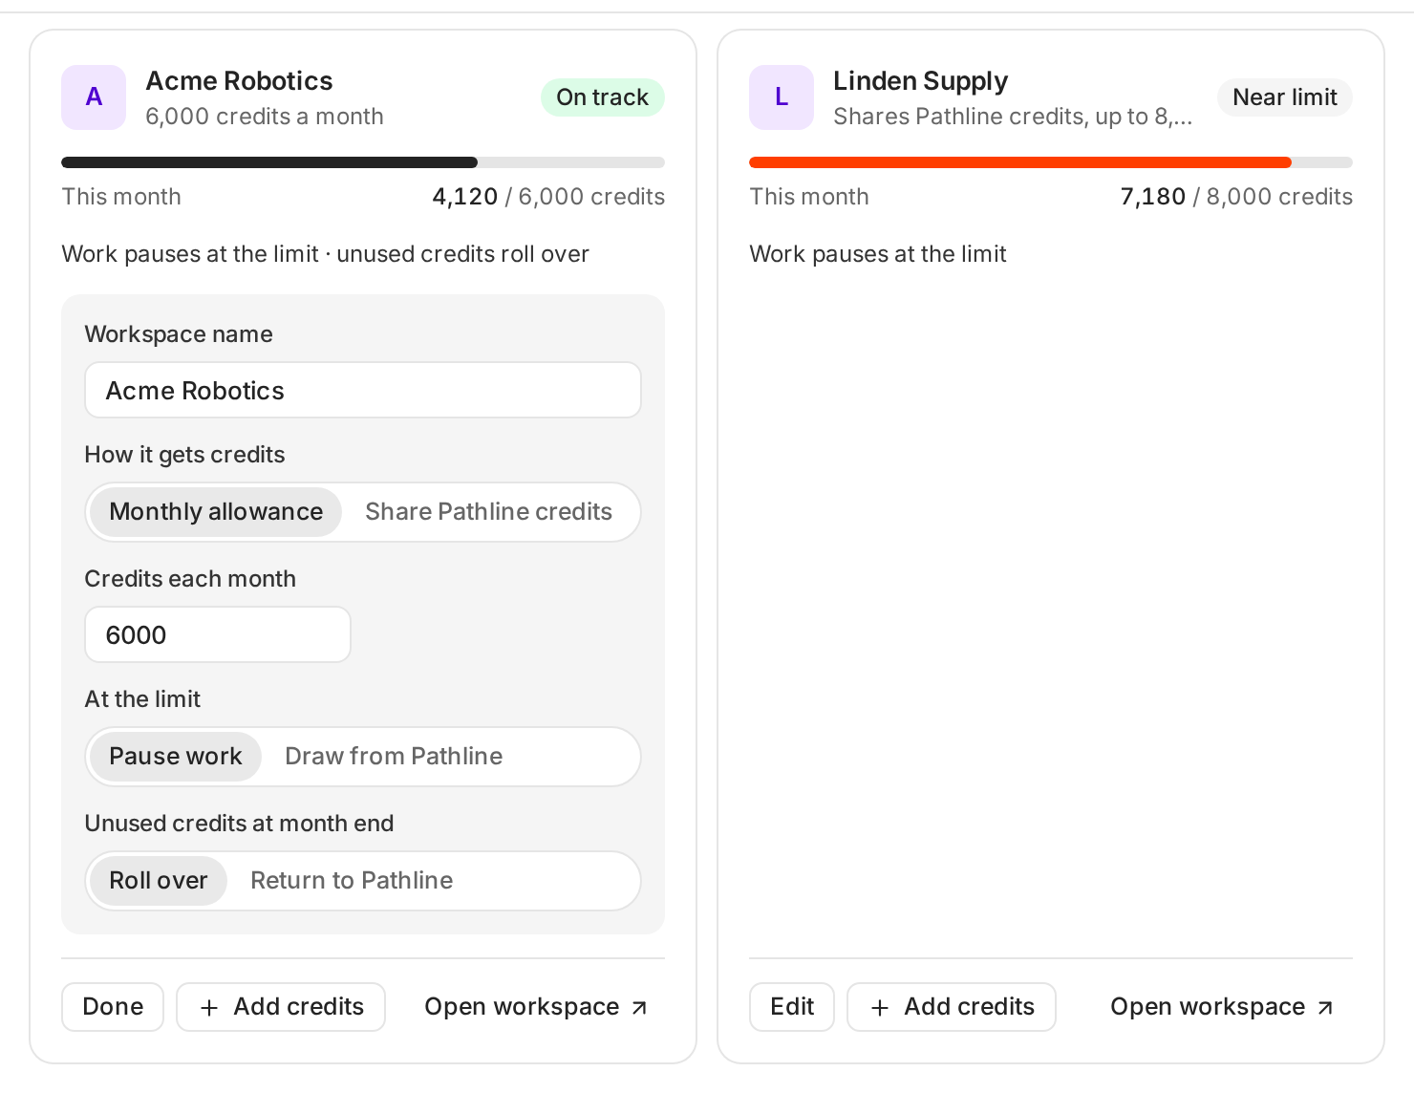Choose Pause work at the limit
The height and width of the screenshot is (1093, 1414).
click(176, 757)
